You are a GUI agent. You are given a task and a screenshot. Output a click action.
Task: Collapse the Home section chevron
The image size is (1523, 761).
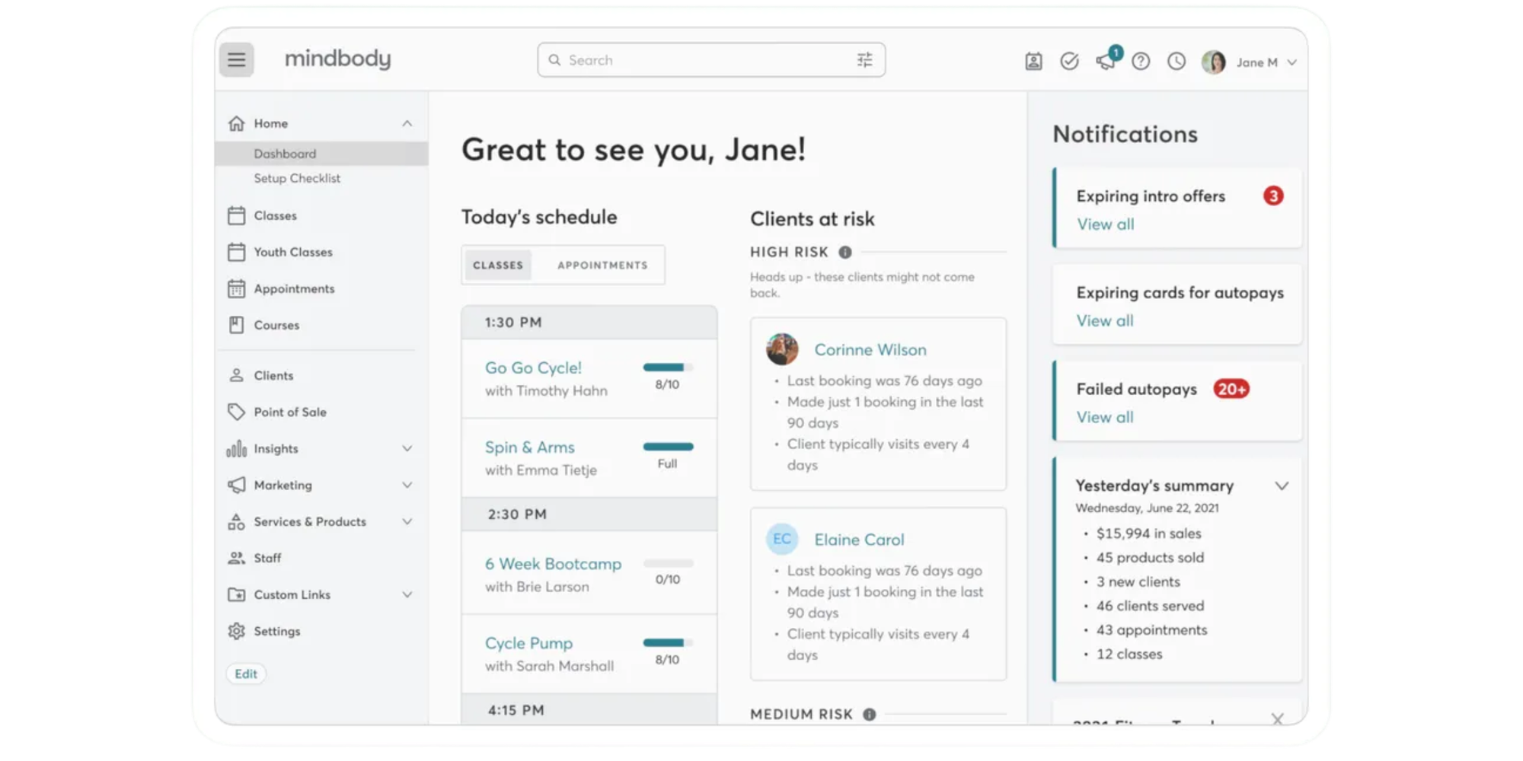click(x=408, y=123)
